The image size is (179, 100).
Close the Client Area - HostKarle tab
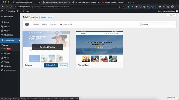[x=39, y=2]
